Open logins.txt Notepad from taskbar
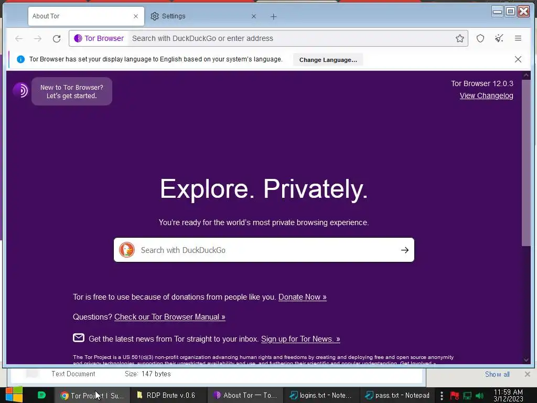This screenshot has height=403, width=537. pos(321,396)
